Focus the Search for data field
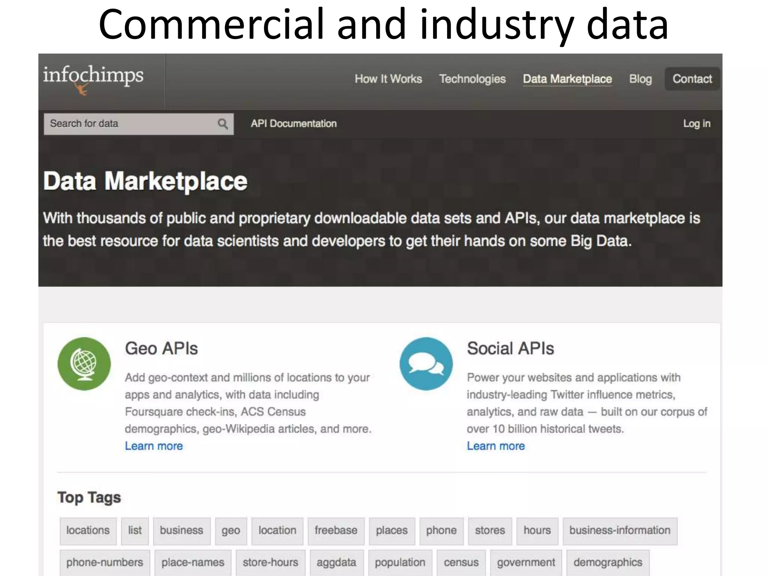Viewport: 768px width, 576px height. click(x=138, y=124)
